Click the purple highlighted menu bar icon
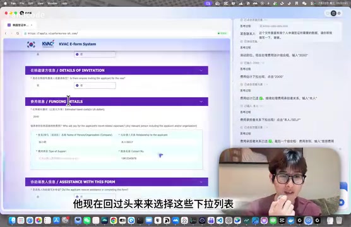 click(208, 3)
